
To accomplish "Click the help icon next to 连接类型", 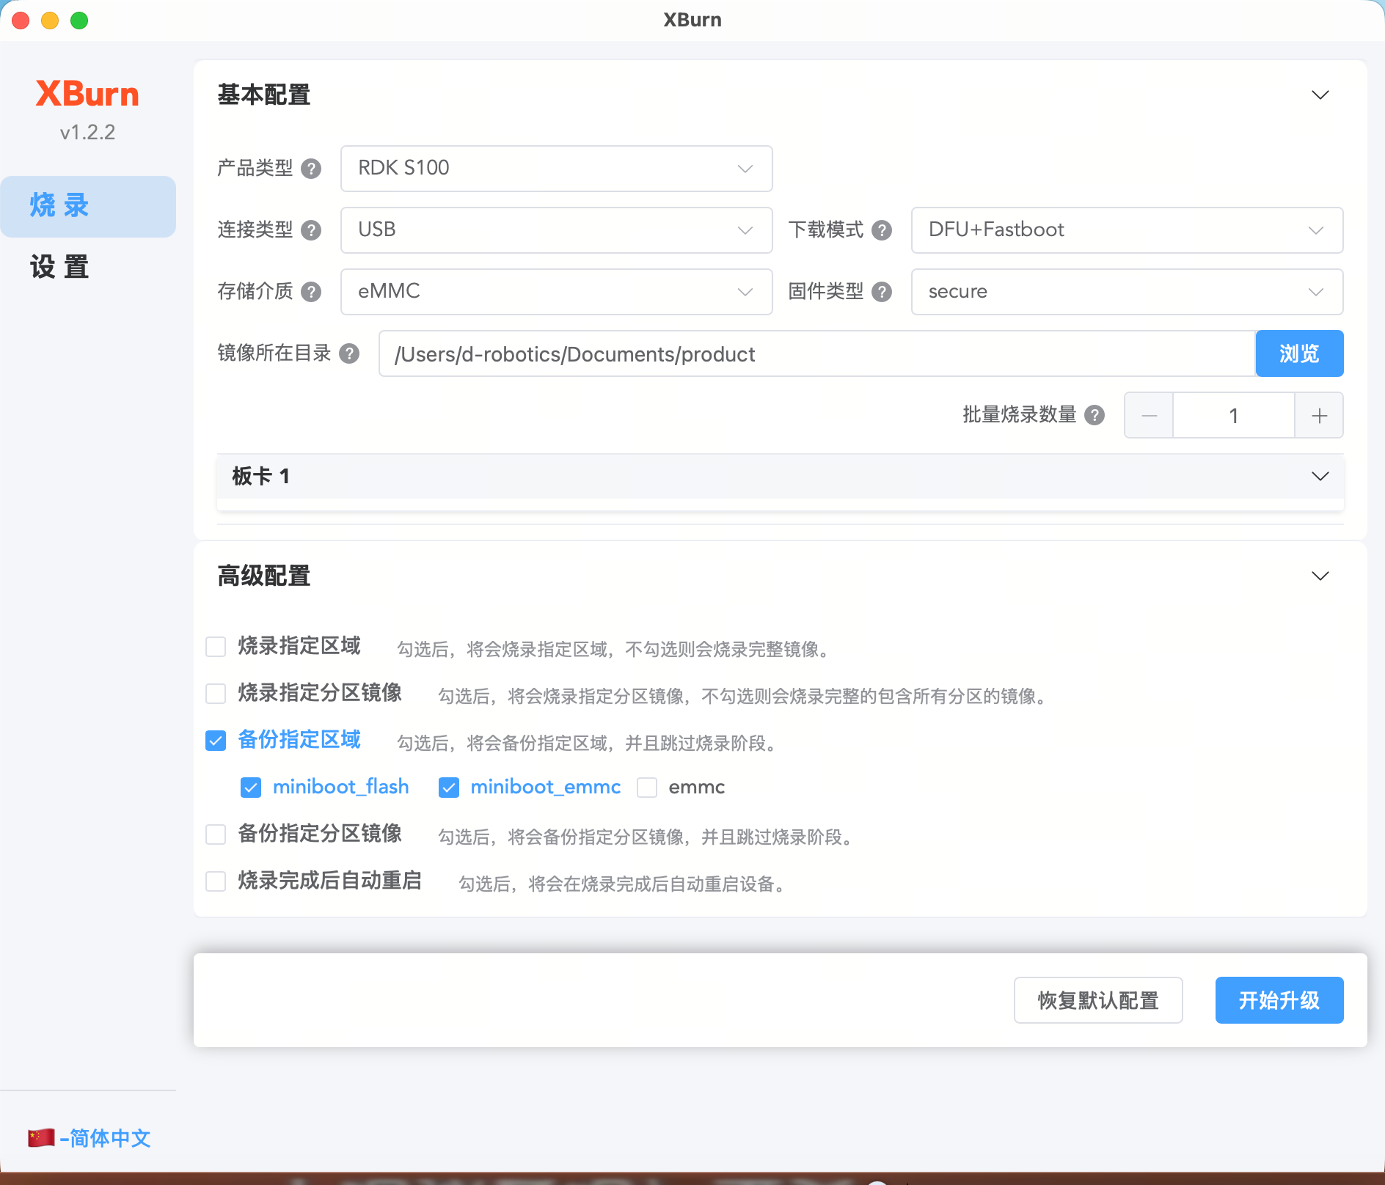I will [311, 230].
